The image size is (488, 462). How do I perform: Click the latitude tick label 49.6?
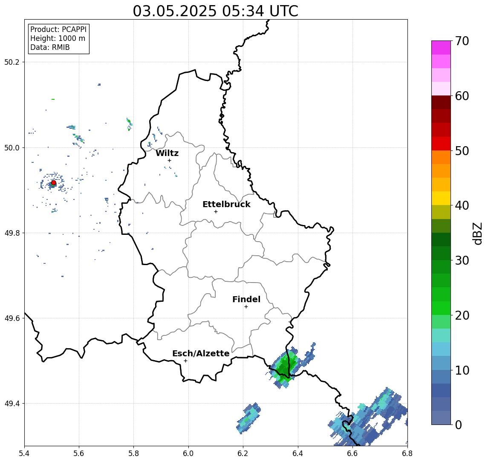point(12,318)
